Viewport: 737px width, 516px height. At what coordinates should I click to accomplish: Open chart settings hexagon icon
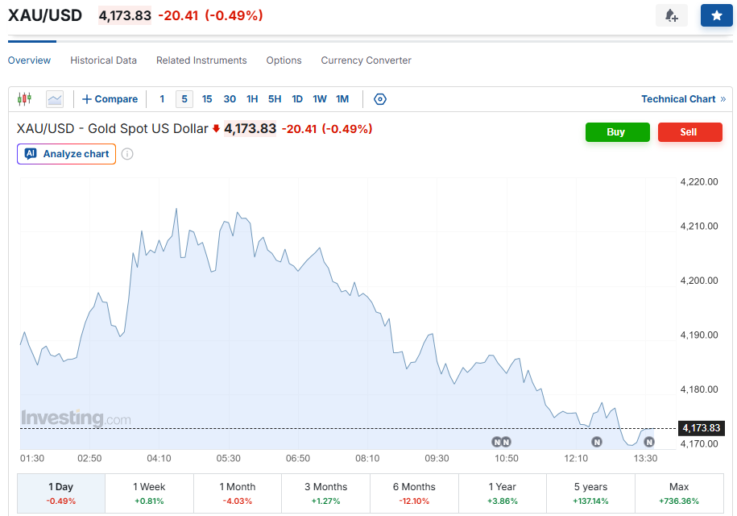(380, 99)
